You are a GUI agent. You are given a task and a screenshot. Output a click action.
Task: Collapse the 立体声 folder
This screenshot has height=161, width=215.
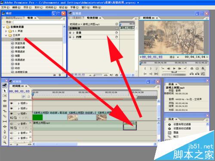[6, 35]
